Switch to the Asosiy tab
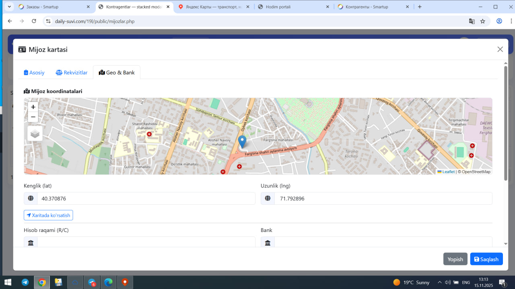515x289 pixels. (34, 73)
